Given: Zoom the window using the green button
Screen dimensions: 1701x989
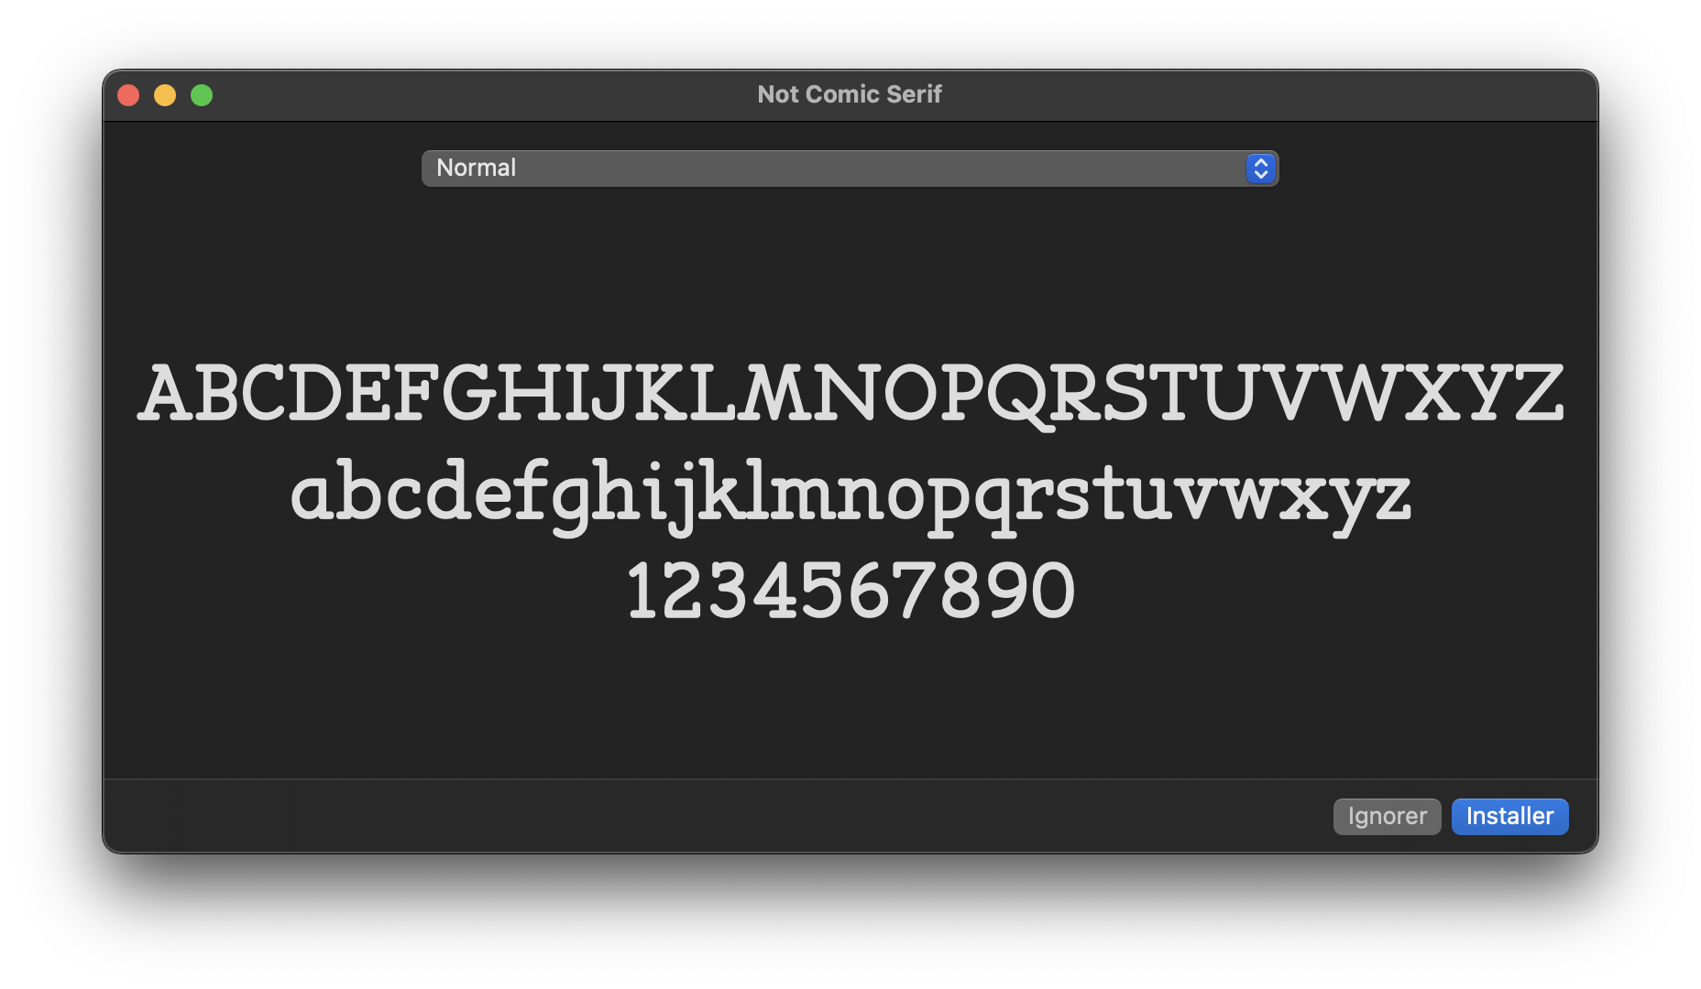Looking at the screenshot, I should 202,95.
